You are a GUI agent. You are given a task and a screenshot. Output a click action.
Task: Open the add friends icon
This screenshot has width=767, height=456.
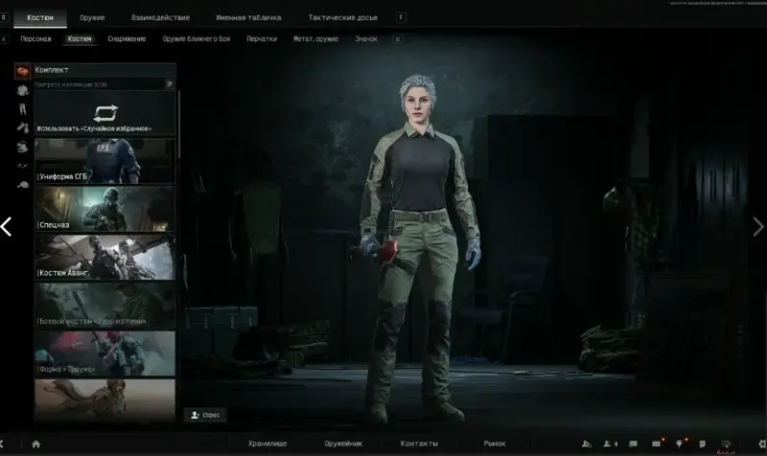click(x=586, y=444)
